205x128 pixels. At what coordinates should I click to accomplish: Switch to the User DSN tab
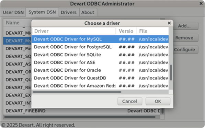13,12
